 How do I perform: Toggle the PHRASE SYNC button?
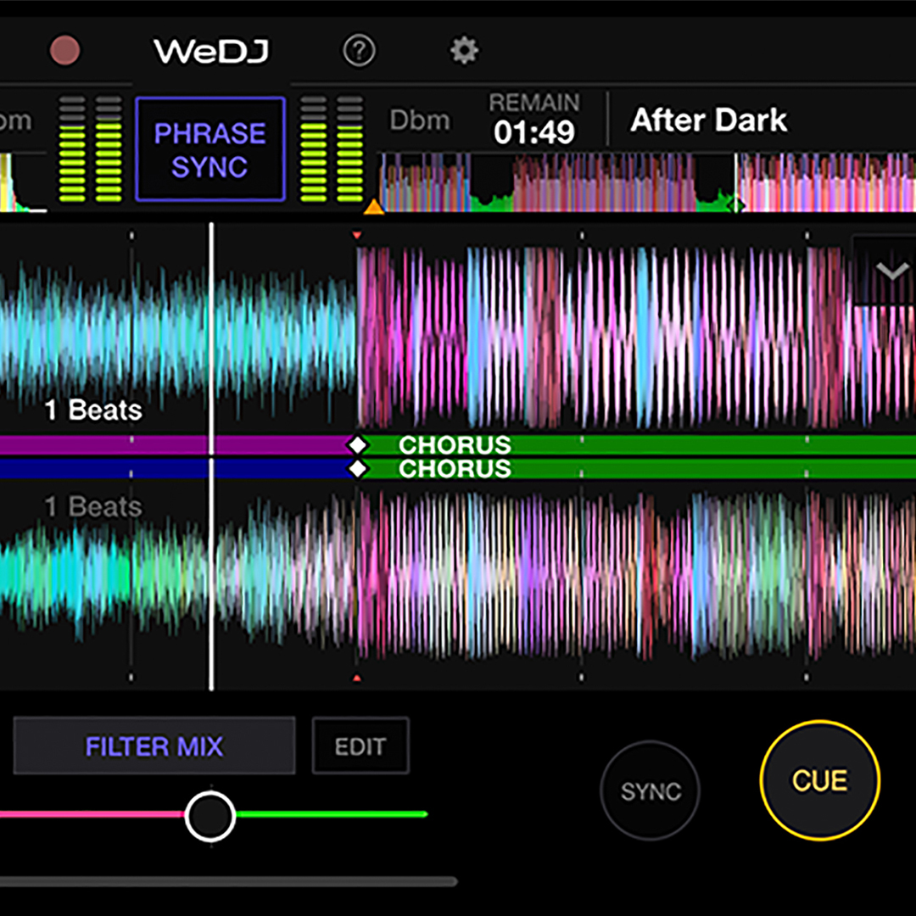coord(209,149)
